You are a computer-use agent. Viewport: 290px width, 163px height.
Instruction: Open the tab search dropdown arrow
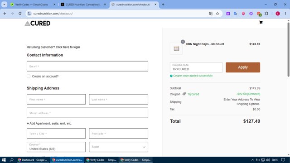tap(4, 5)
